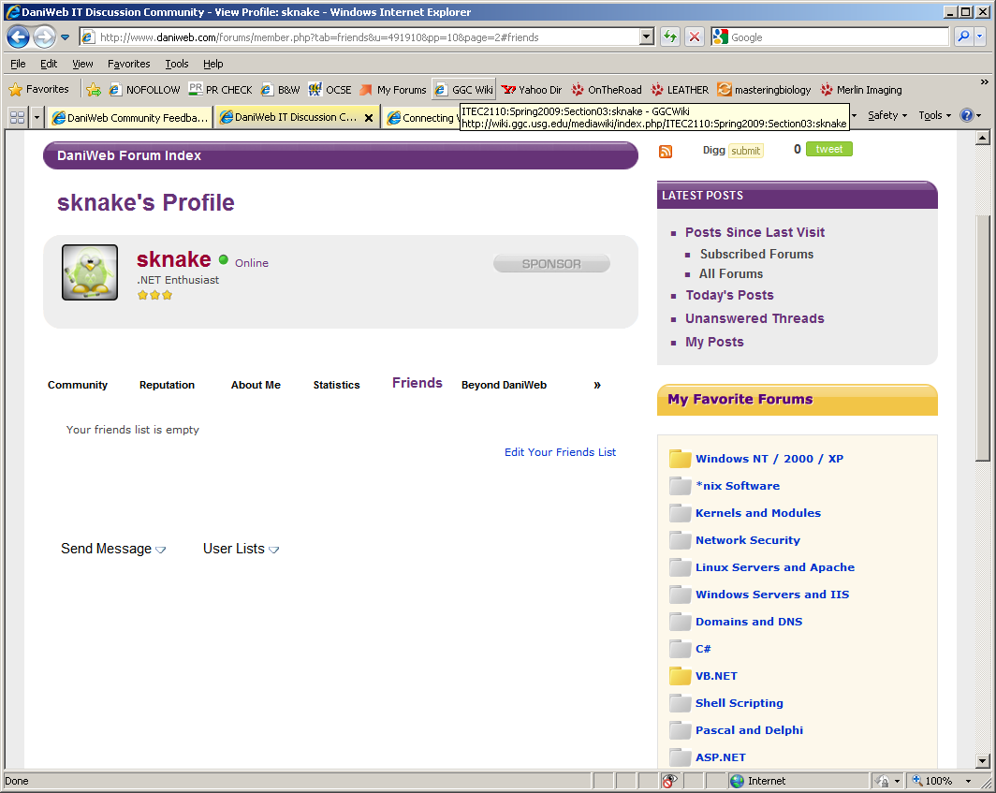Open the LEATHER bookmark
Viewport: 996px width, 793px height.
tap(681, 90)
